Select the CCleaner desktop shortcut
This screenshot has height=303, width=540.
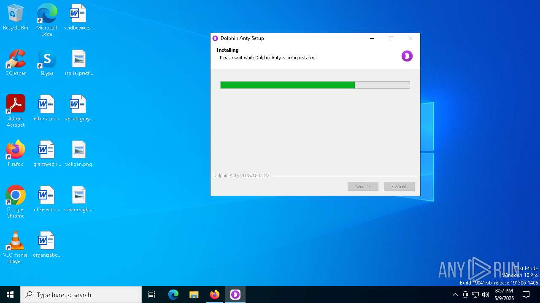click(x=16, y=63)
